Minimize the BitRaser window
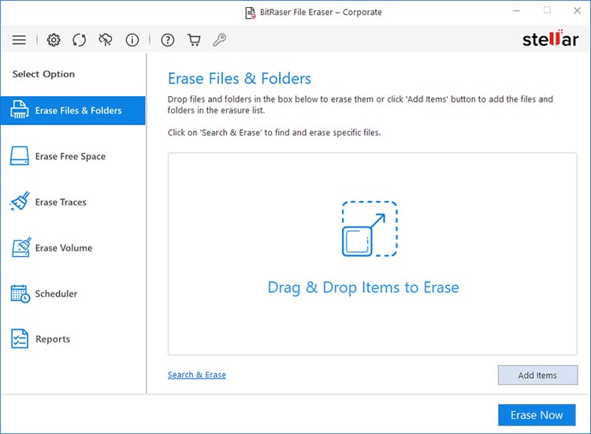Screen dimensions: 591x434 tap(516, 11)
